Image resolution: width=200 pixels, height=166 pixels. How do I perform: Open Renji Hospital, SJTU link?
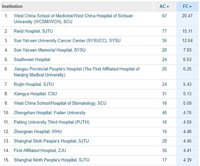click(33, 31)
